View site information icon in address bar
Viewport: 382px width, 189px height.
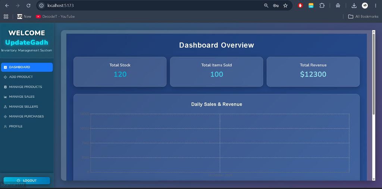(x=42, y=5)
